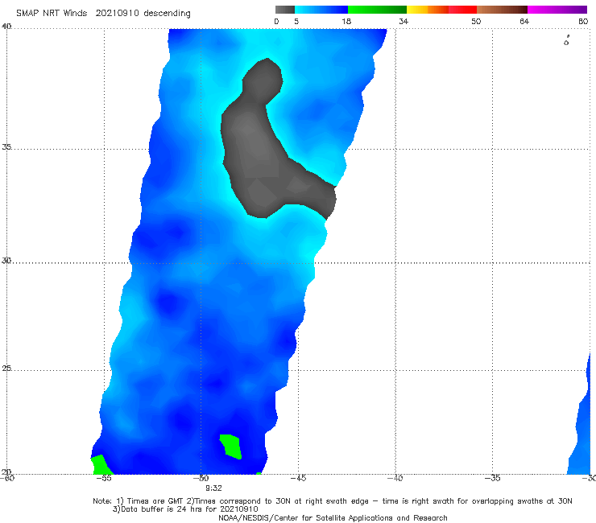Click the 'Note: 1) Times are GMT' footnote line
This screenshot has width=596, height=523.
pyautogui.click(x=332, y=501)
